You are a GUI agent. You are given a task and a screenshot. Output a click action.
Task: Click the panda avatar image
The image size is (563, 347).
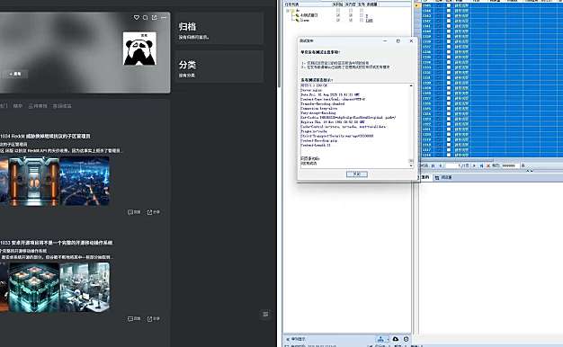tap(139, 49)
